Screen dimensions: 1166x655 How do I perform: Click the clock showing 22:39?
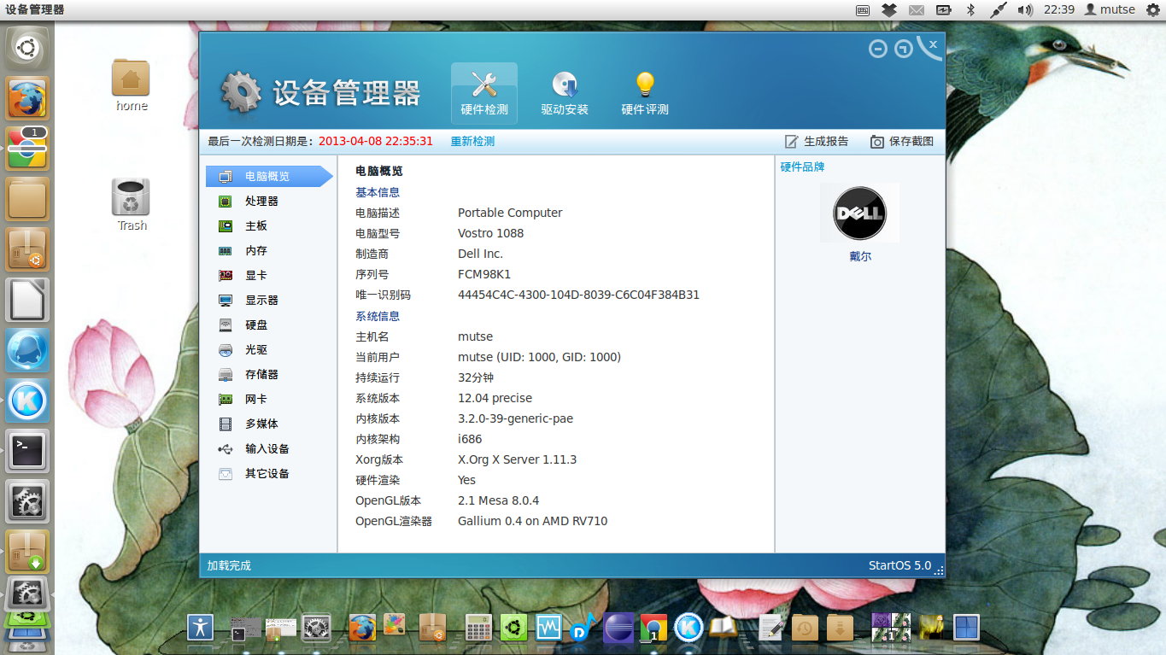1059,9
